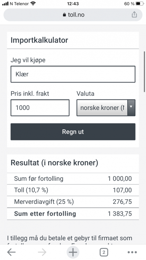Tap the padlock icon beside toll.no
Image resolution: width=146 pixels, height=260 pixels.
coord(64,15)
